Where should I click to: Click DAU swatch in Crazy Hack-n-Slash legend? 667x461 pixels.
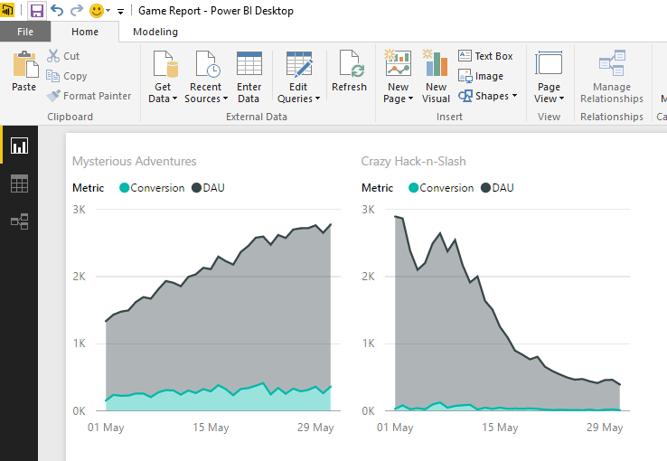click(485, 188)
